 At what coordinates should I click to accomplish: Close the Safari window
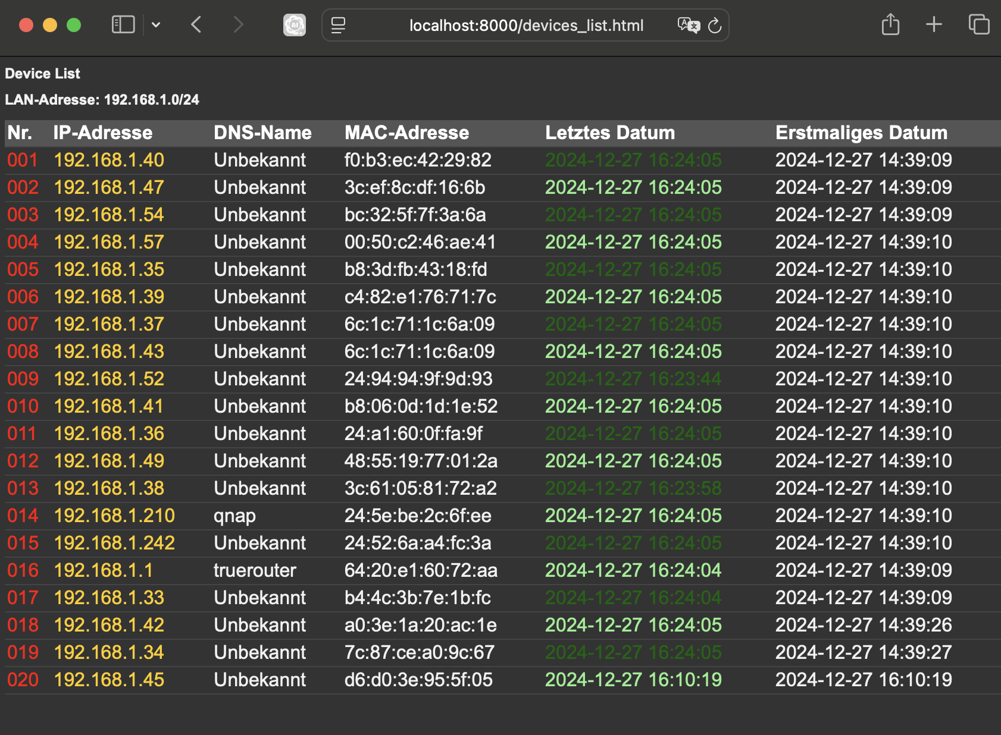(x=26, y=25)
